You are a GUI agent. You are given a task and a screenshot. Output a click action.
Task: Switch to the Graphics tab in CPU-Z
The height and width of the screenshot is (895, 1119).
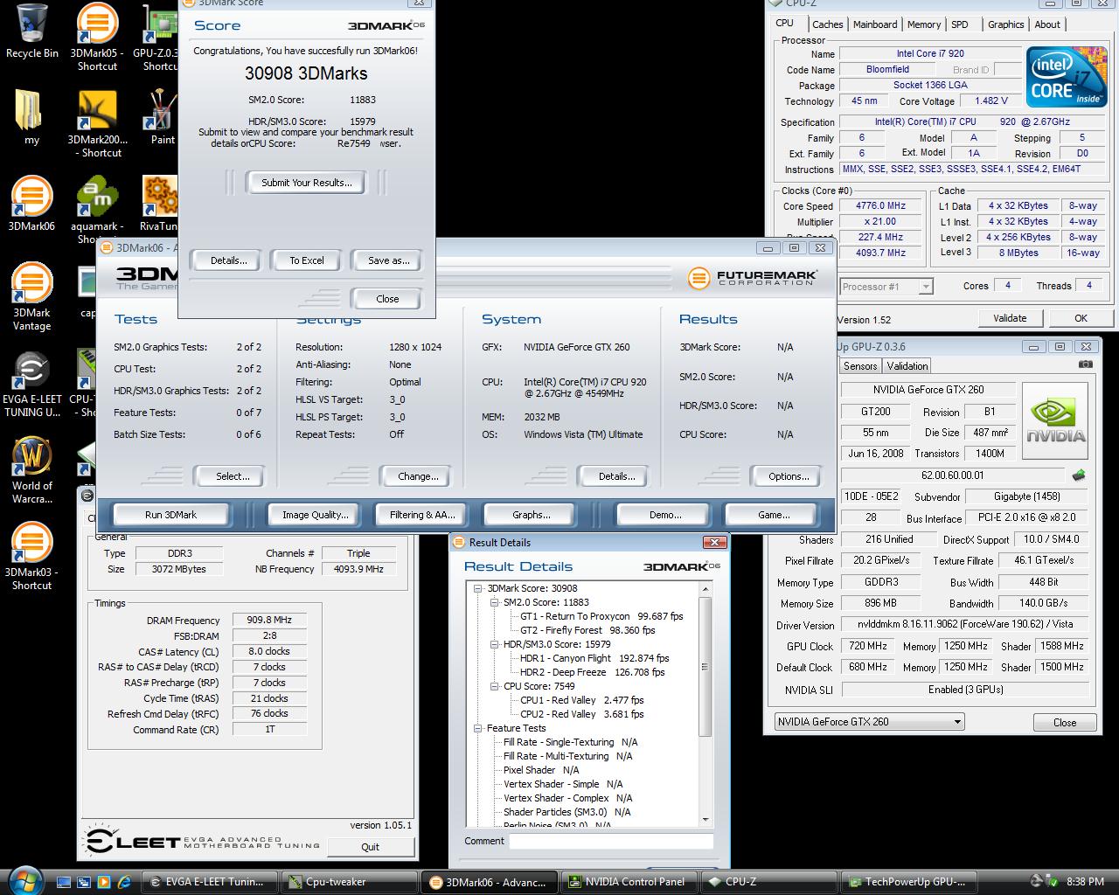1005,24
